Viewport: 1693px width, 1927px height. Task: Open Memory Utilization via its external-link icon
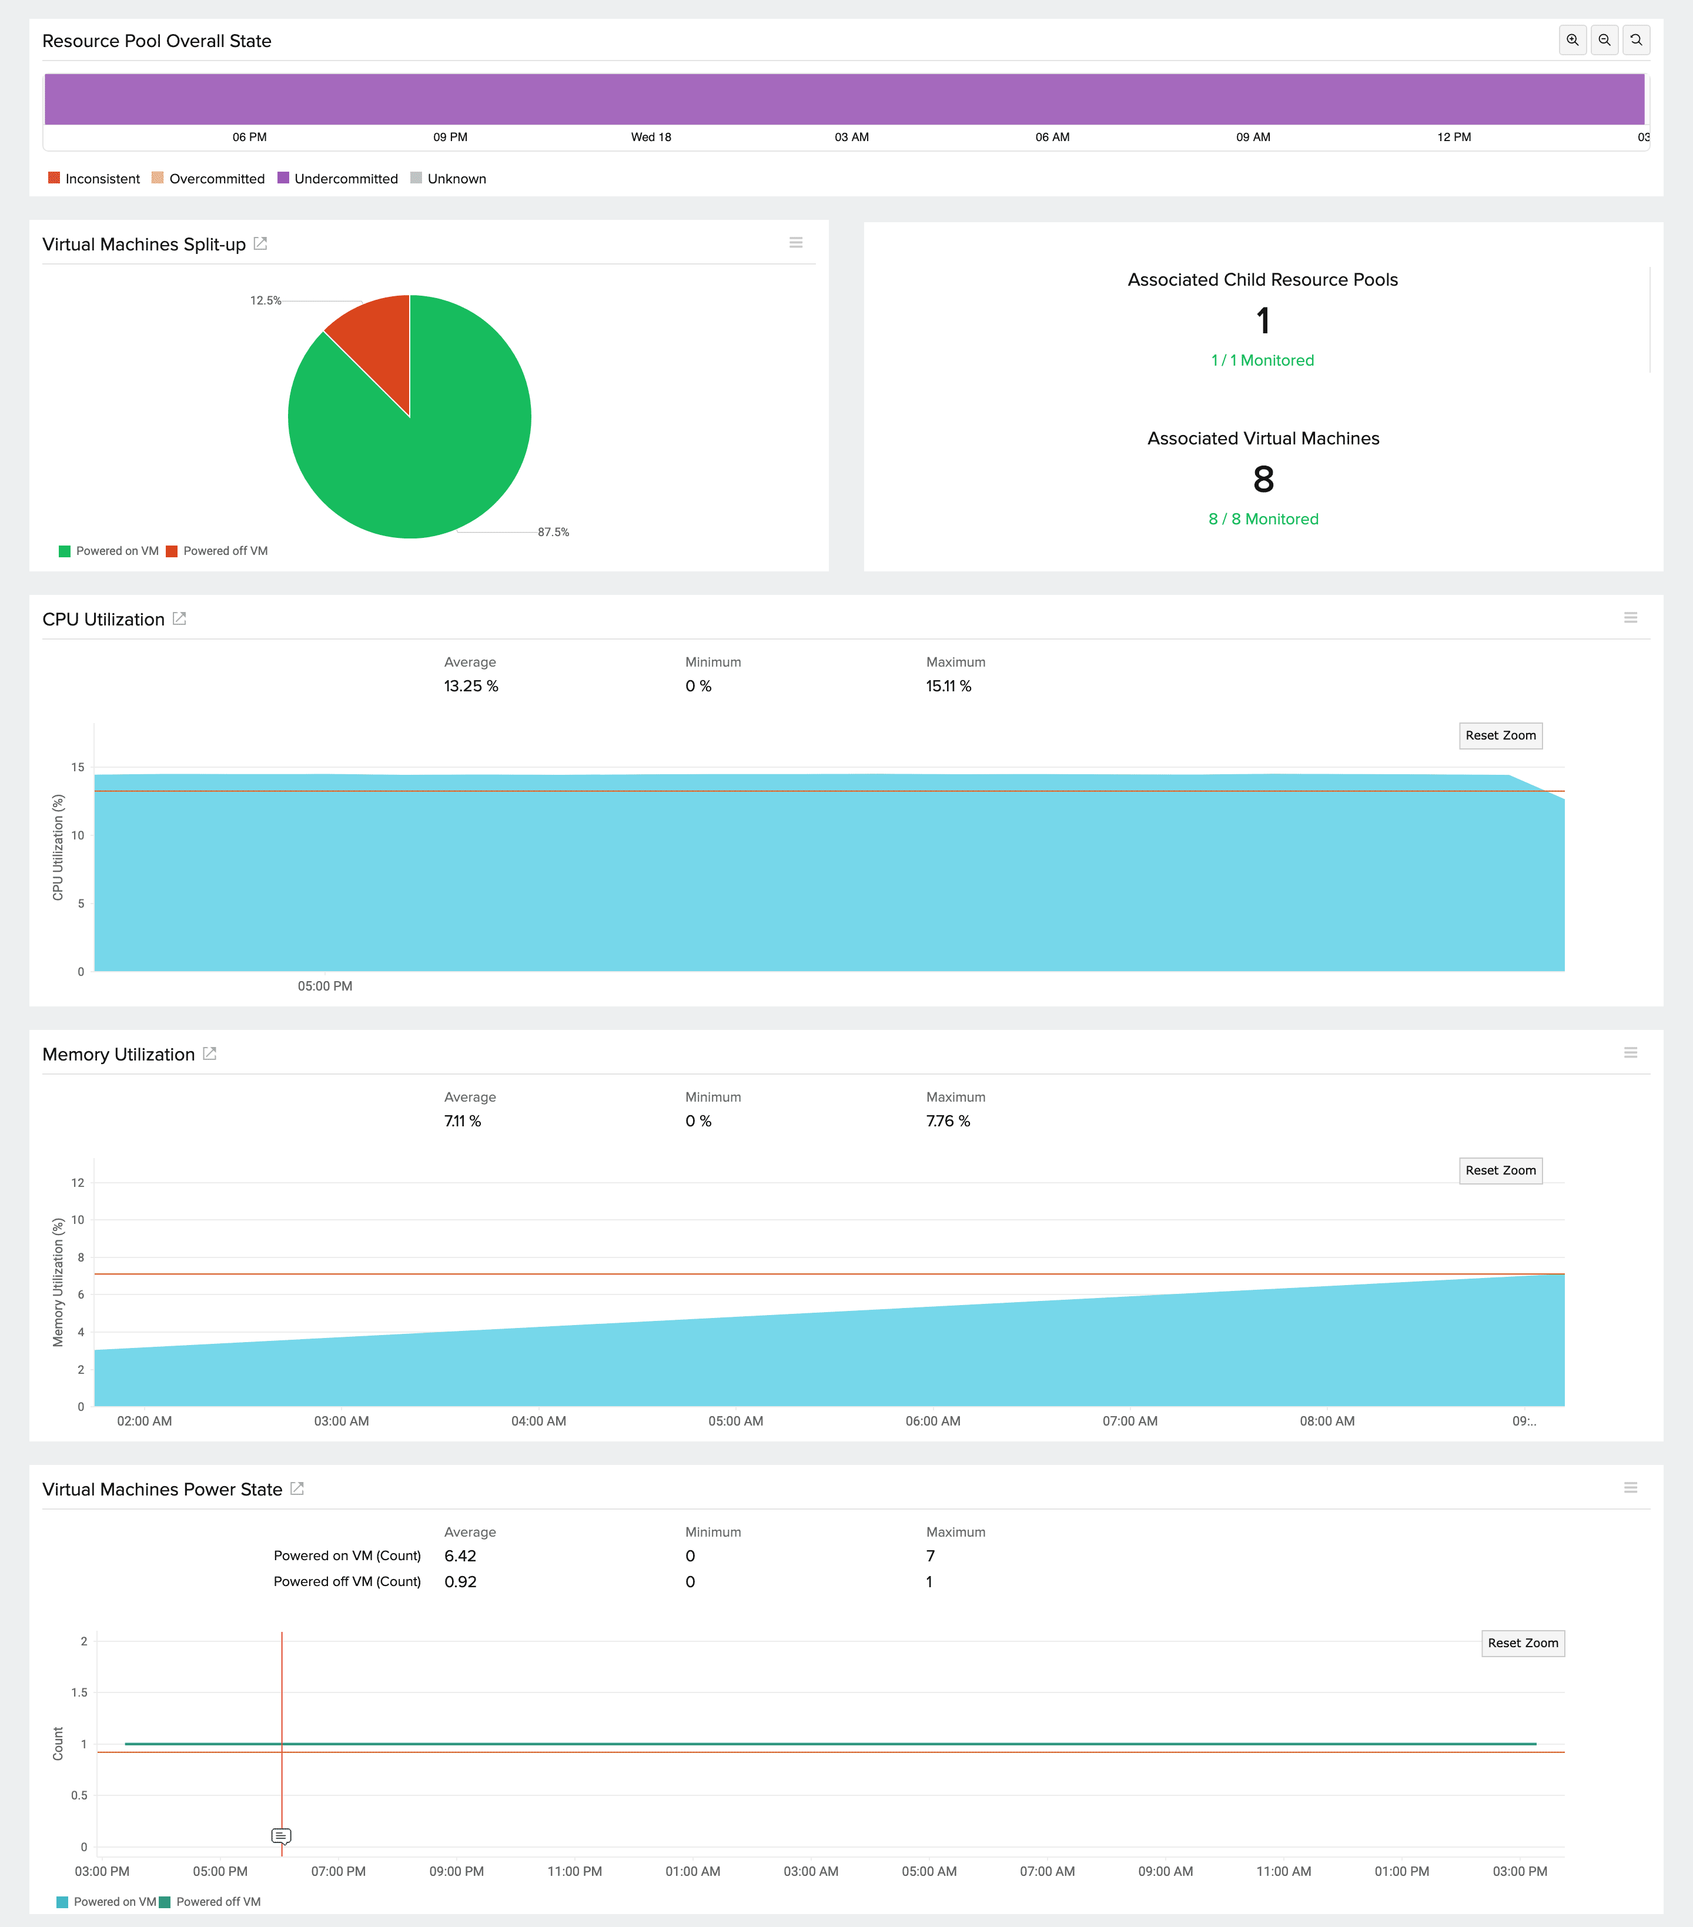[209, 1053]
